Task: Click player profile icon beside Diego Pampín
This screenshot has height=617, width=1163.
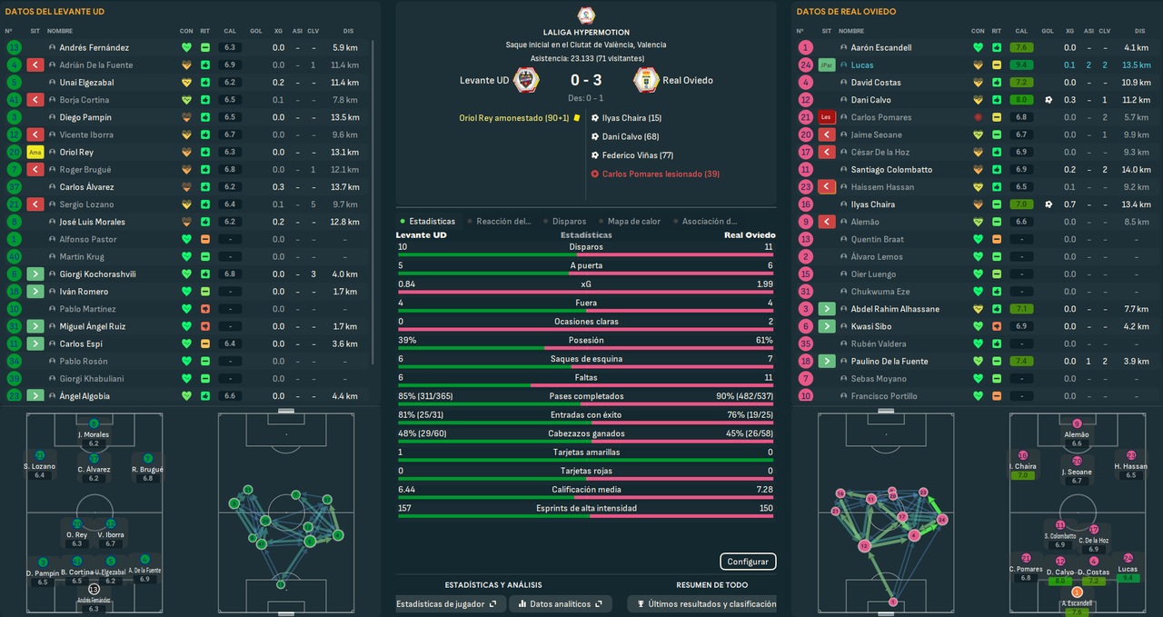Action: [52, 117]
